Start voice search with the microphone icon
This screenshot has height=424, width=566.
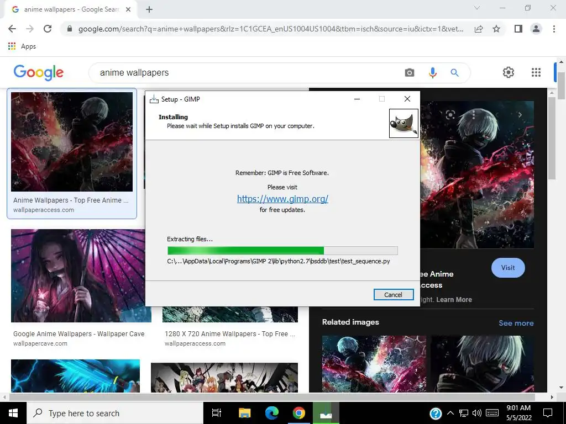pos(432,73)
